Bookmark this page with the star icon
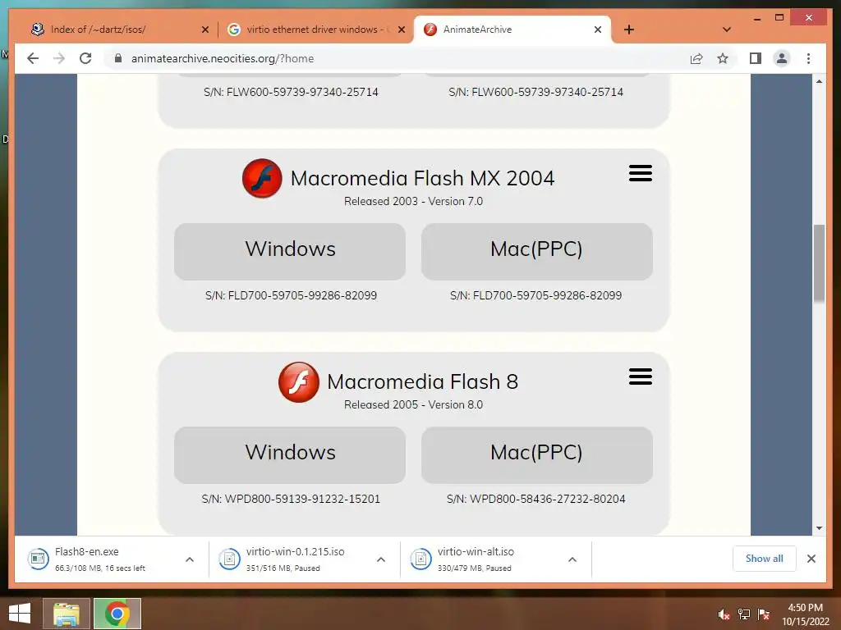The image size is (841, 630). coord(723,58)
